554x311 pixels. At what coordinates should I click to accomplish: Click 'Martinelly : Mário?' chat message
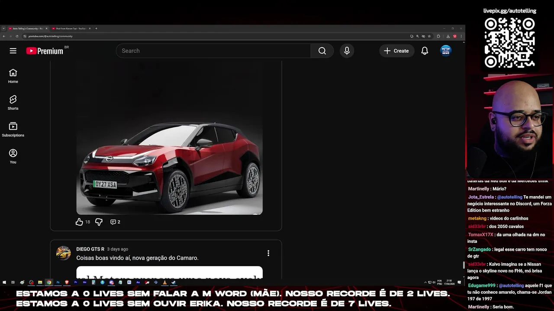tap(487, 189)
